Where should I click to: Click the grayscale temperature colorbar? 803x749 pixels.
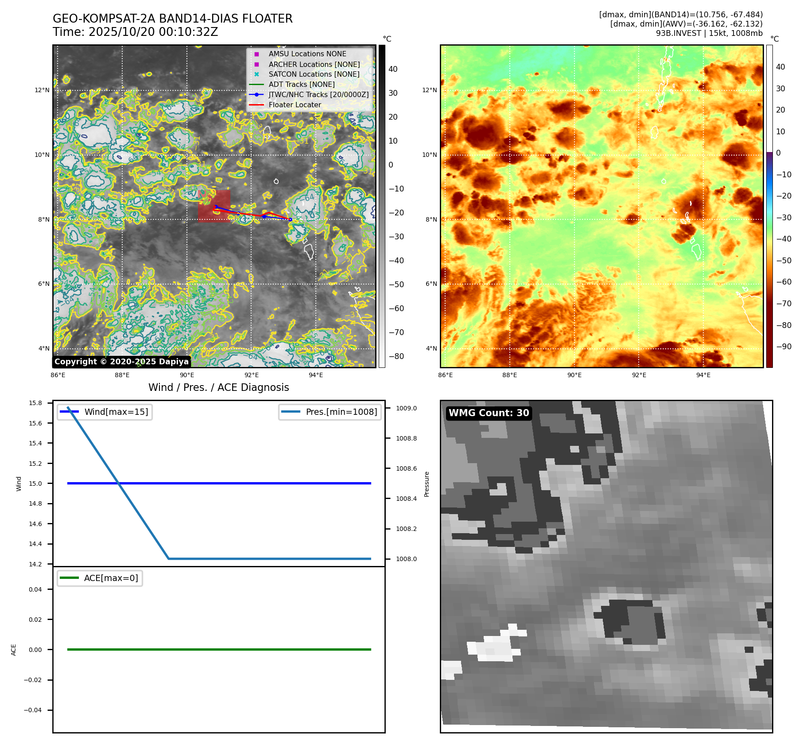coord(382,206)
